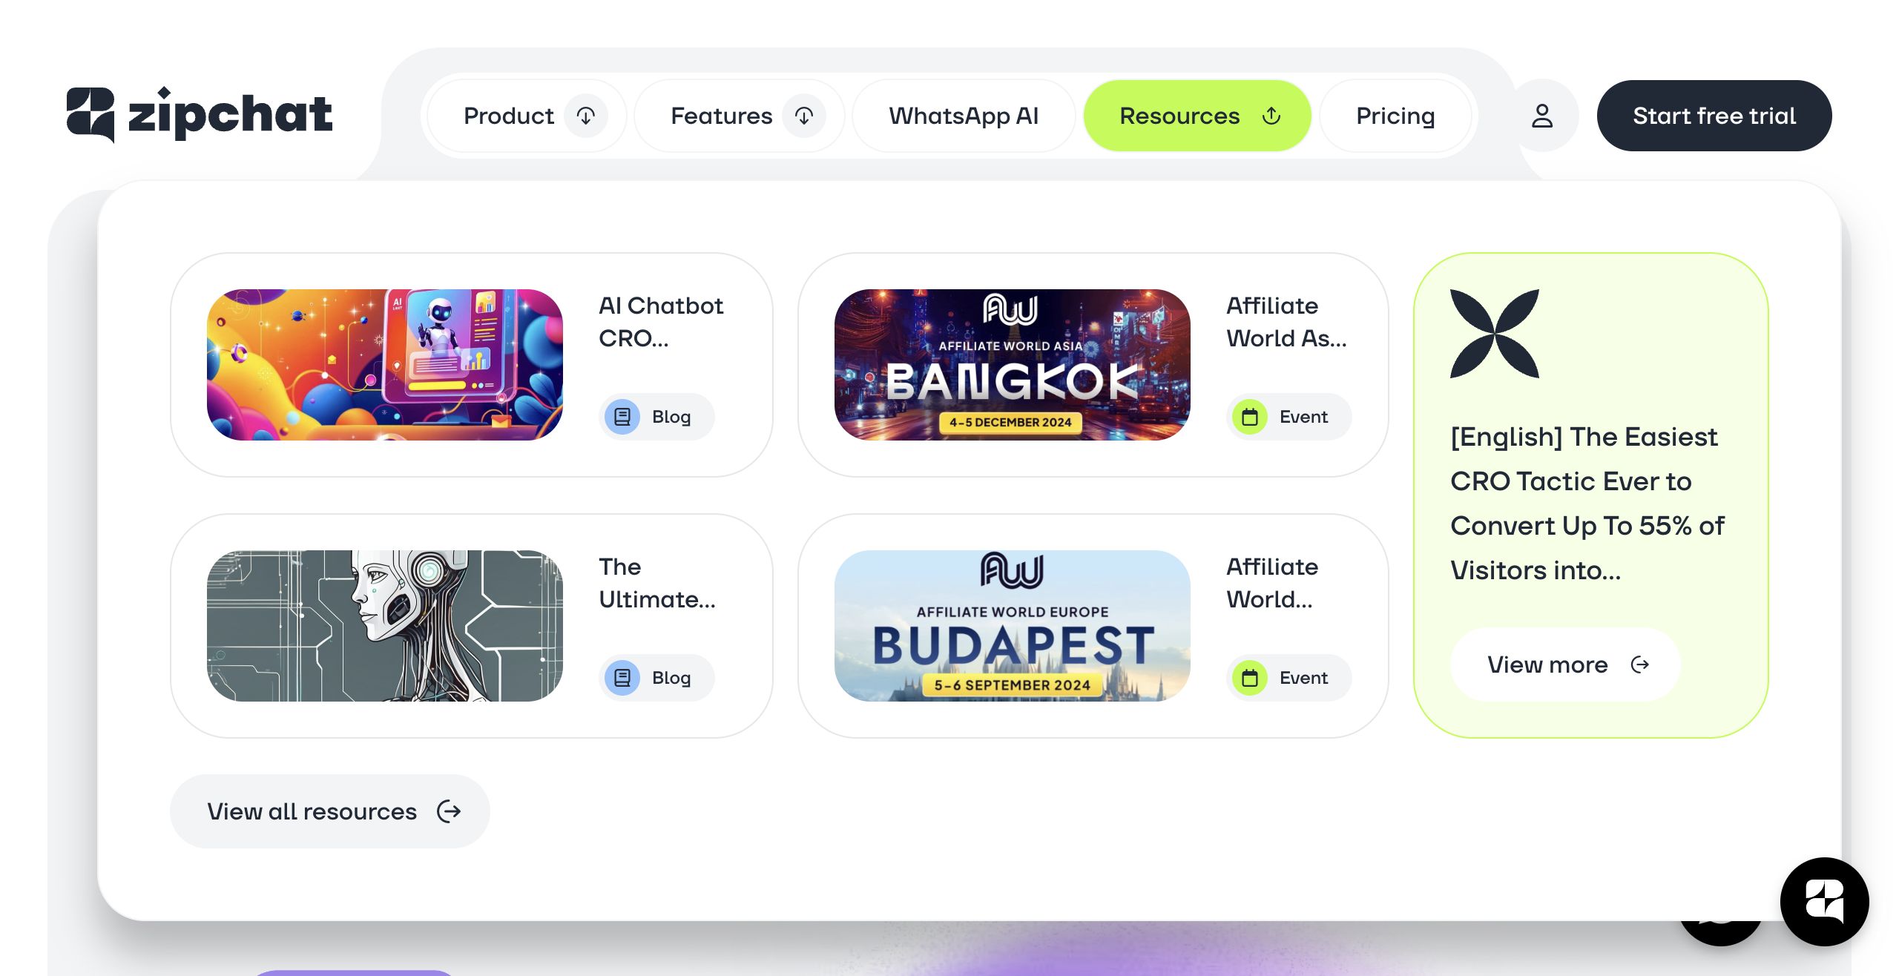The image size is (1899, 976).
Task: Click the Event calendar icon for Bangkok
Action: click(x=1250, y=417)
